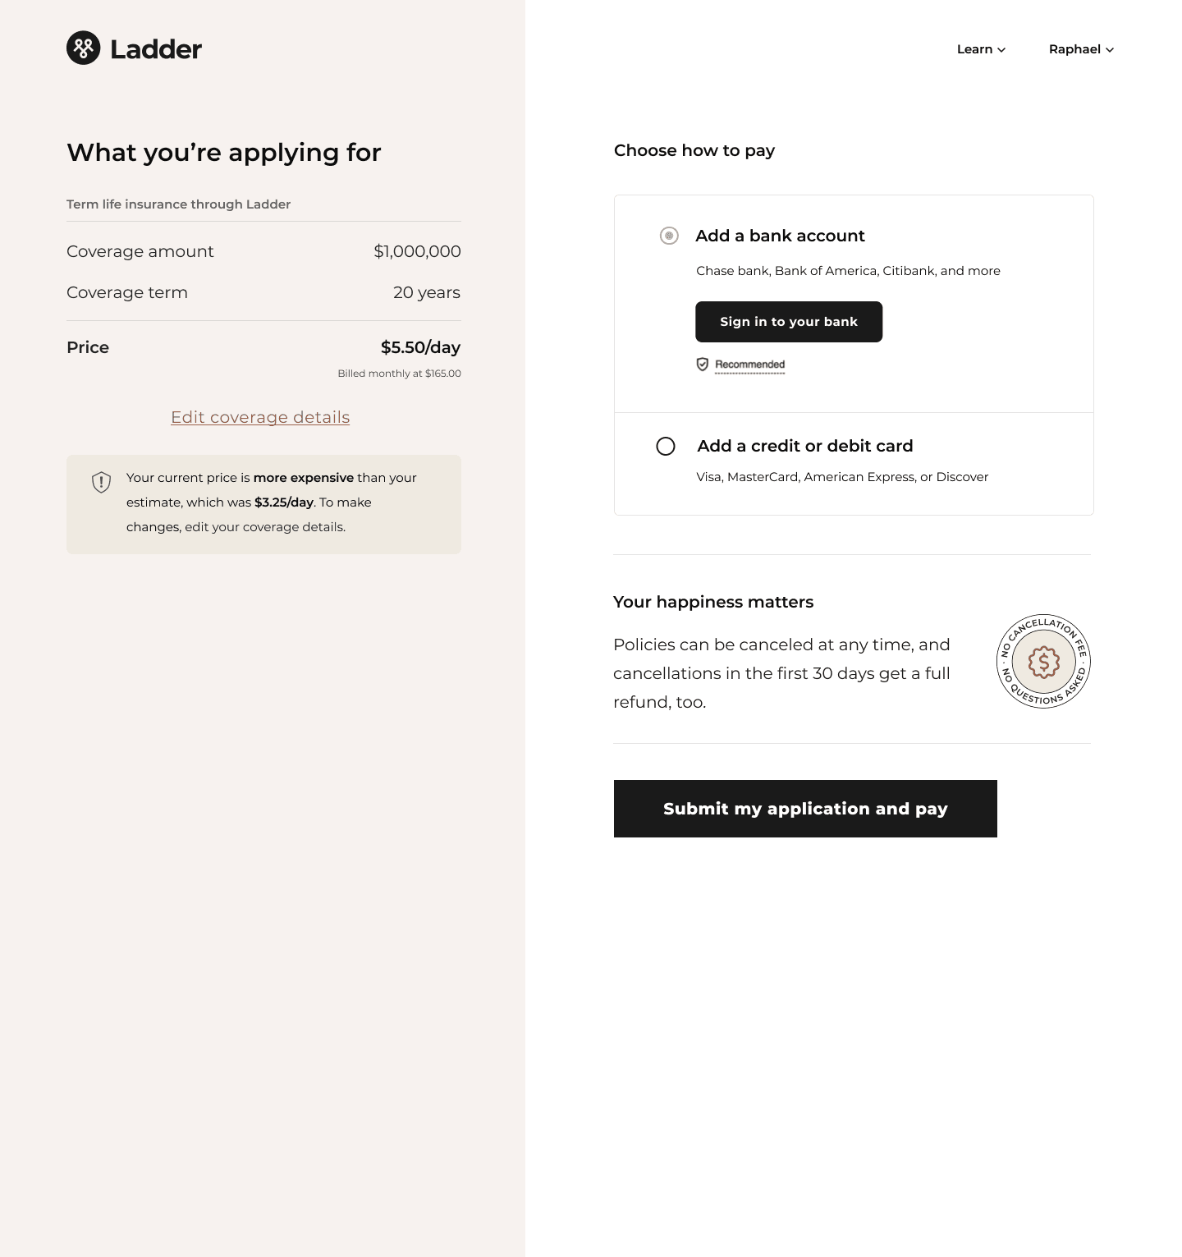1182x1257 pixels.
Task: Click the Price row showing $5.50/day
Action: click(x=263, y=347)
